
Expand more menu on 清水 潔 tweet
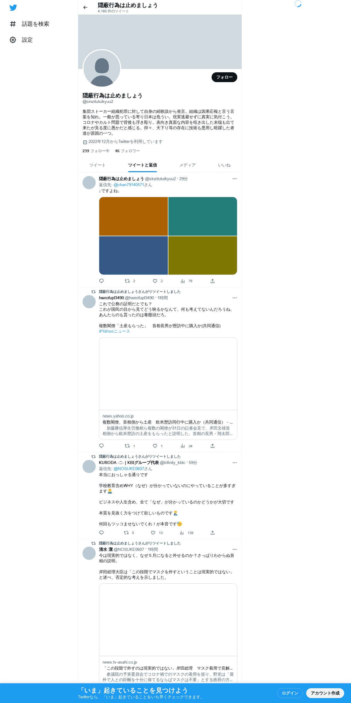pos(235,549)
